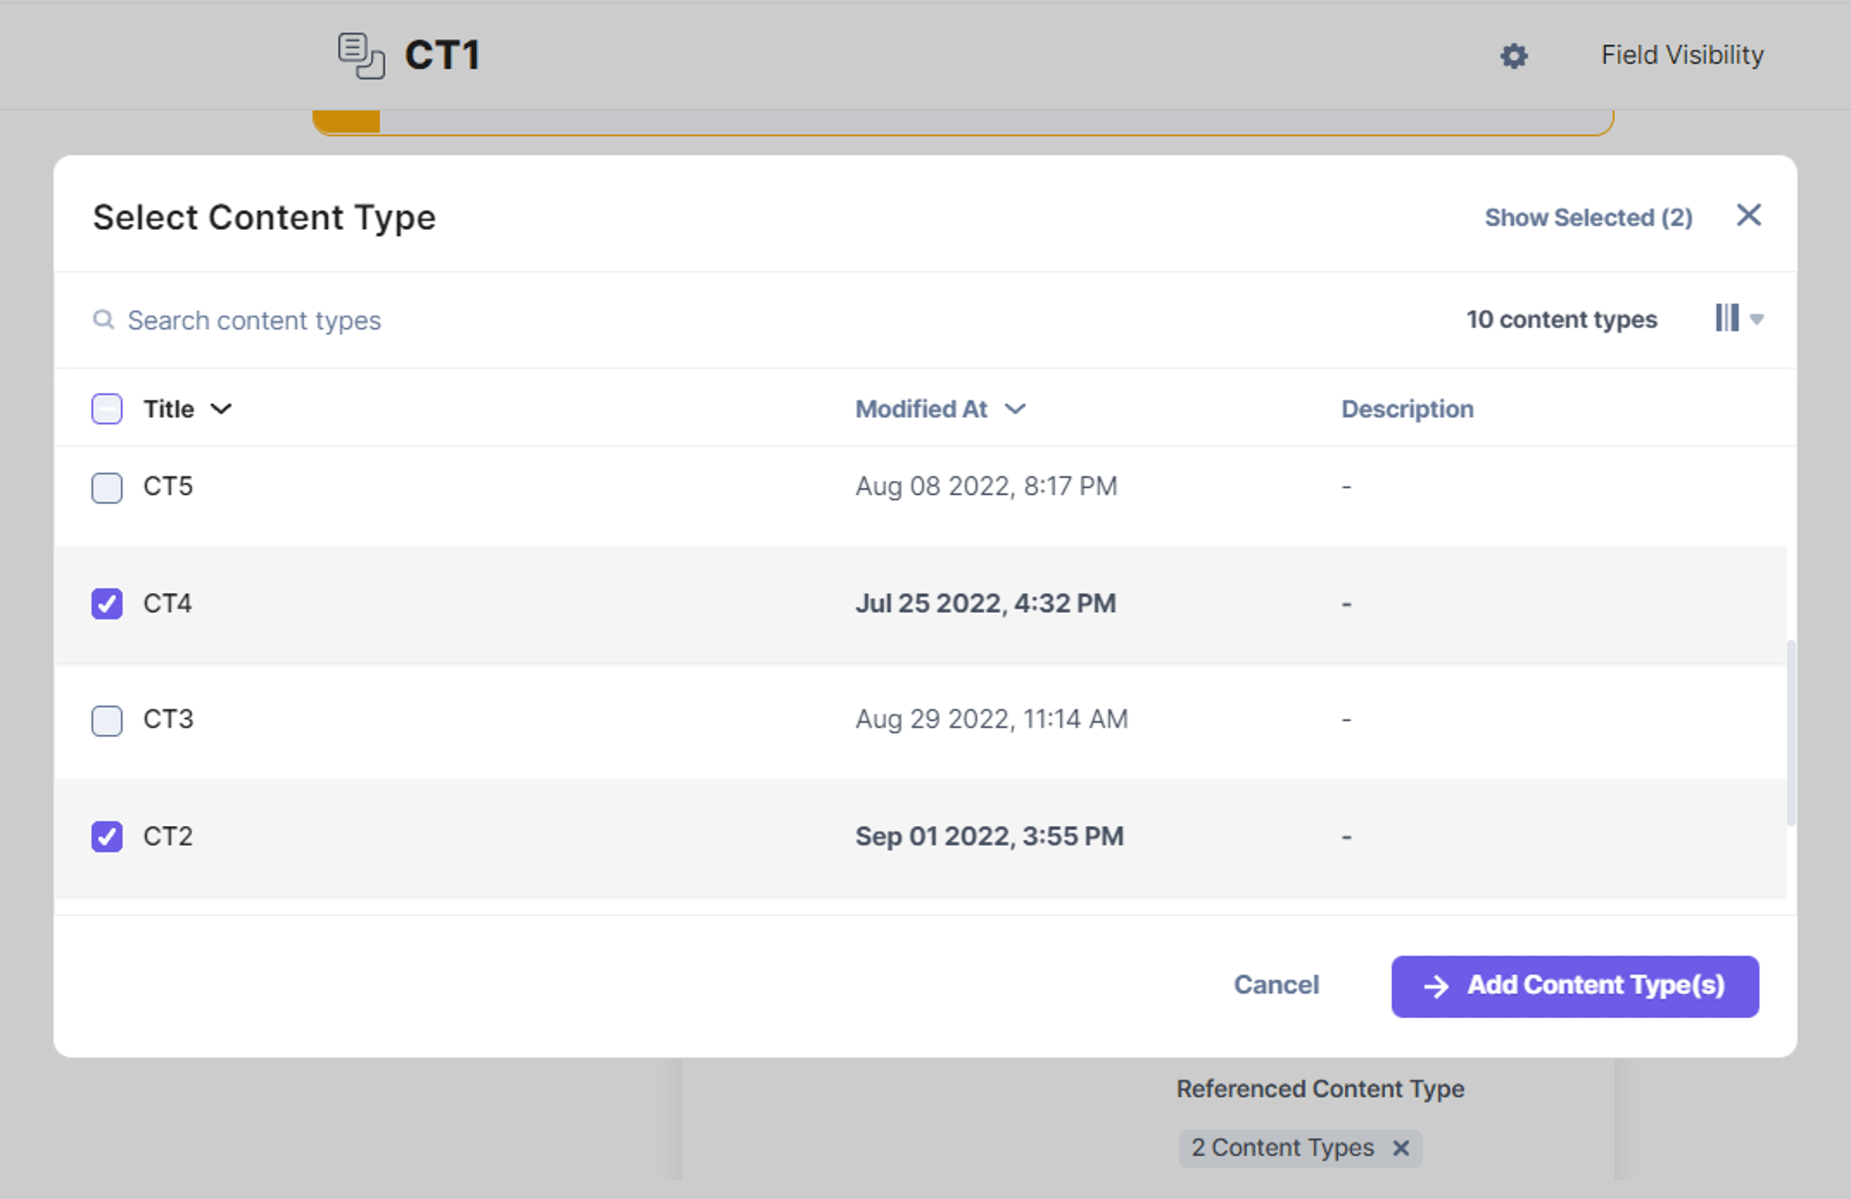Check the CT3 checkbox
Viewport: 1851px width, 1199px height.
(x=107, y=720)
